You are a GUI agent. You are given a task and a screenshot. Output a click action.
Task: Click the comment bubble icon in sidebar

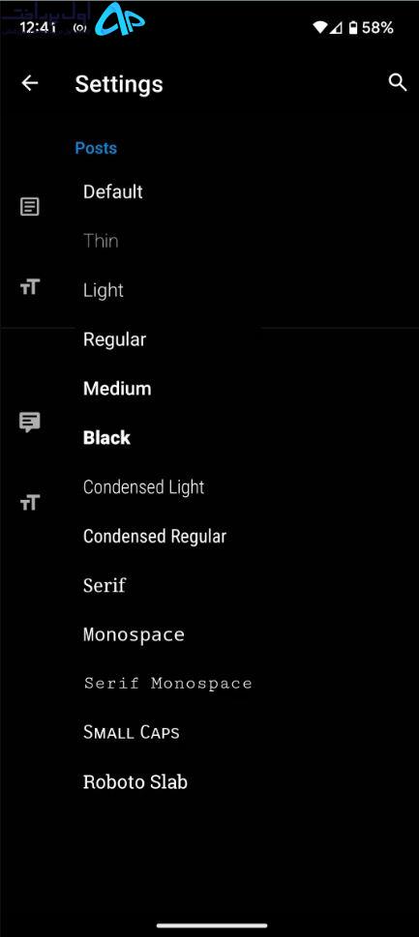click(x=30, y=423)
